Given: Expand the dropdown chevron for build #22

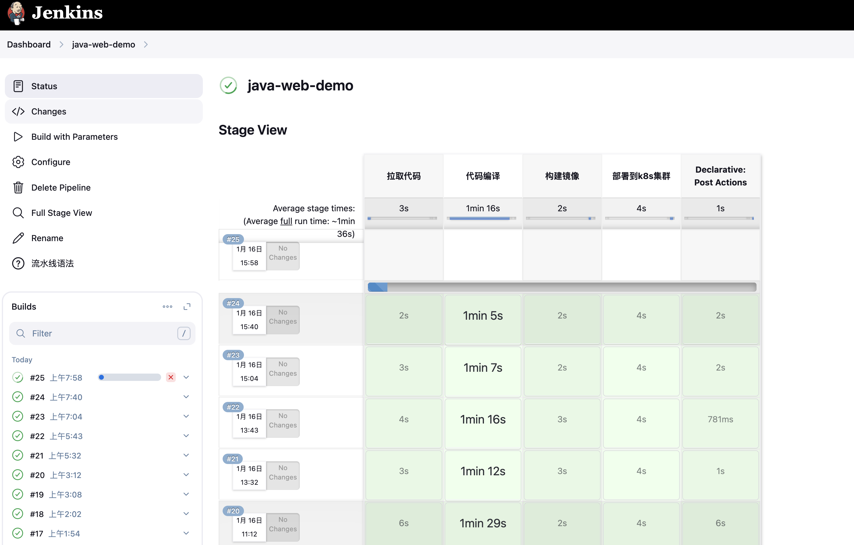Looking at the screenshot, I should pyautogui.click(x=186, y=436).
